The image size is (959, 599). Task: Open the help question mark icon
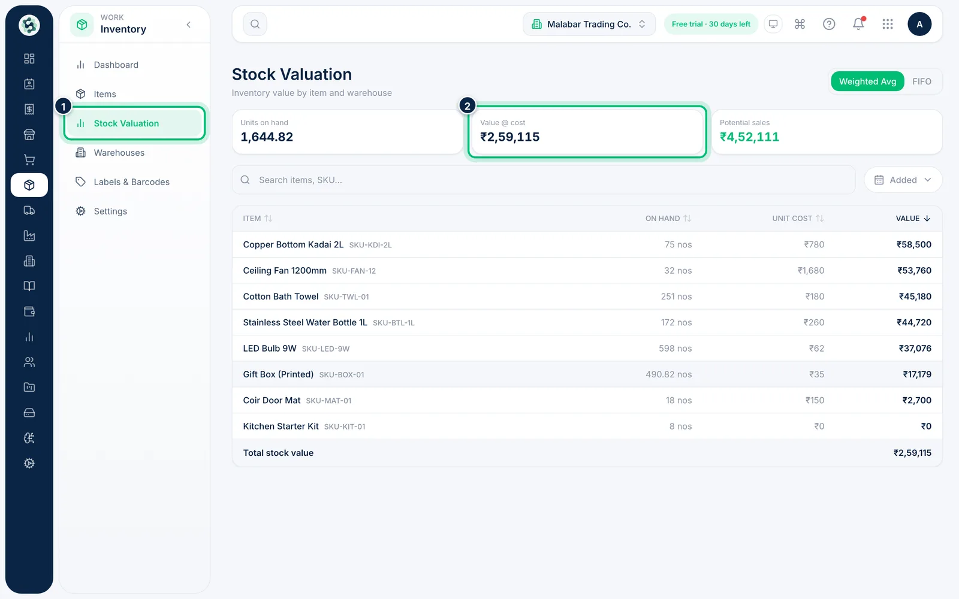coord(829,24)
